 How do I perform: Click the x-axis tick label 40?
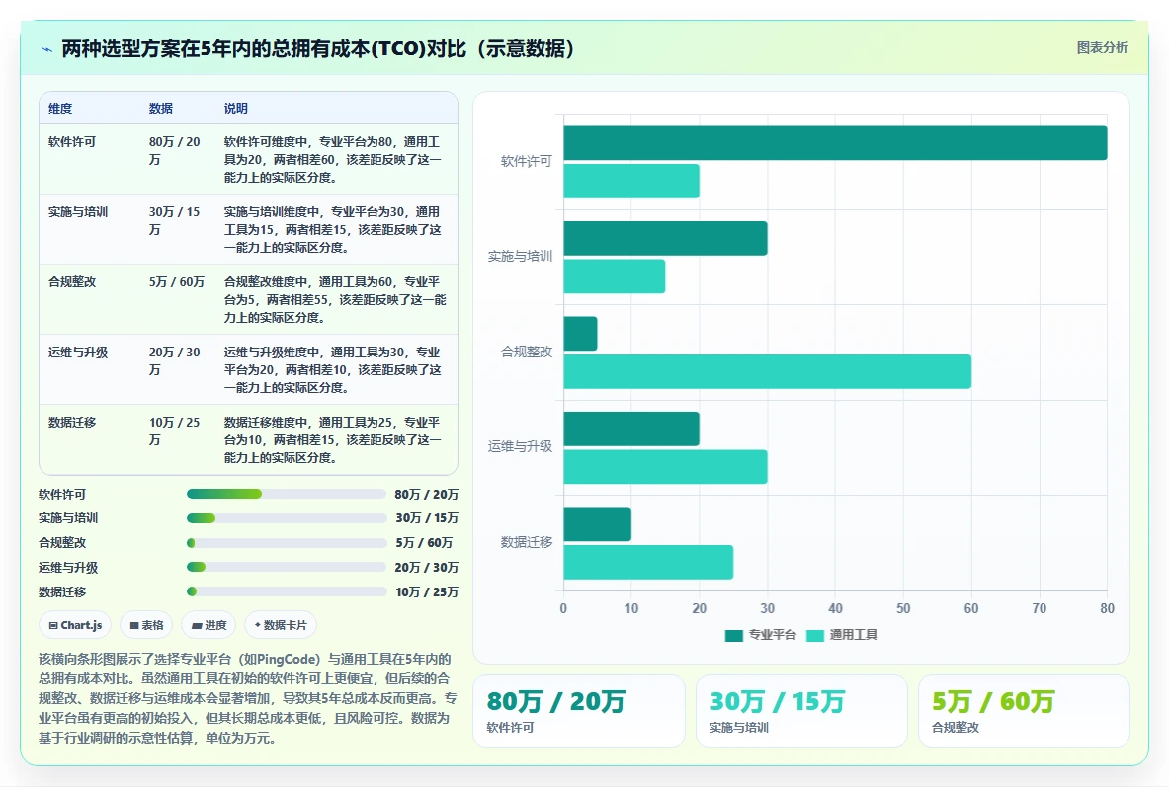click(835, 609)
